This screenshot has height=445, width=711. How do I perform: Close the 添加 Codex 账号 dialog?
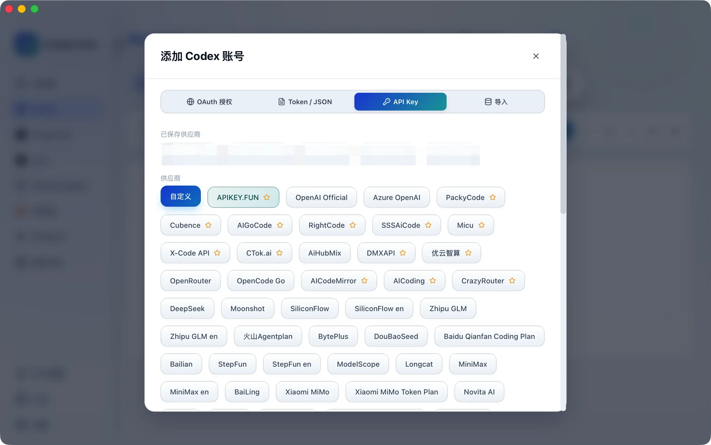tap(536, 56)
